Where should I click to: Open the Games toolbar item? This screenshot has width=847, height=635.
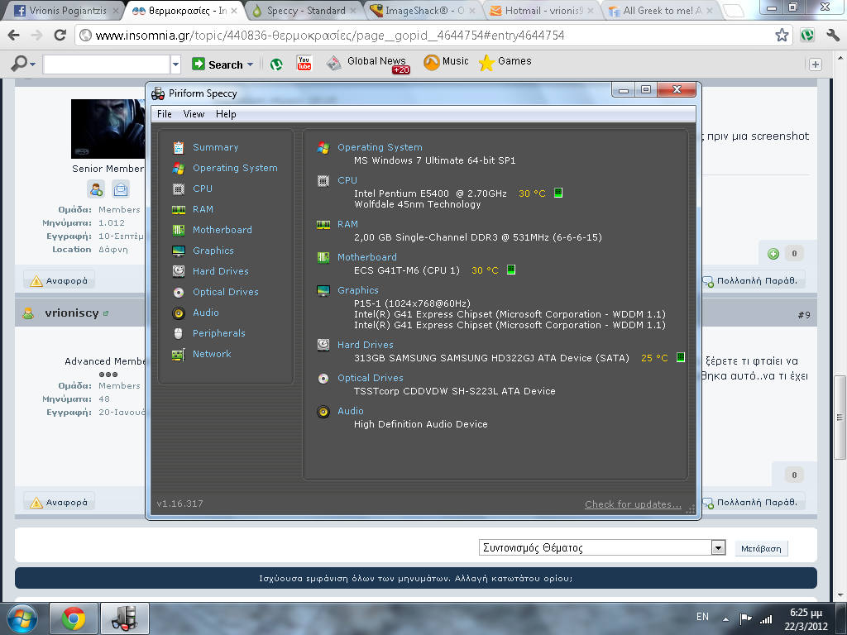coord(505,62)
